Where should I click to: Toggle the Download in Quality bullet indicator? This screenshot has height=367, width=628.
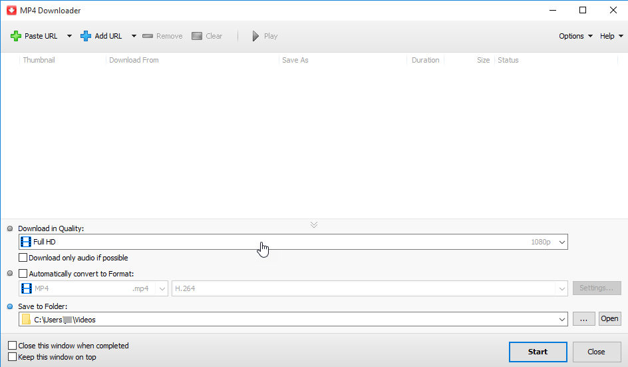coord(10,228)
